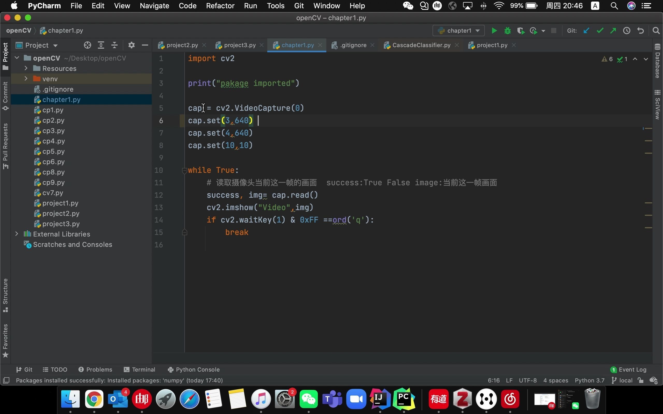Open the Refactor menu
Screen dimensions: 663x414
pos(220,6)
